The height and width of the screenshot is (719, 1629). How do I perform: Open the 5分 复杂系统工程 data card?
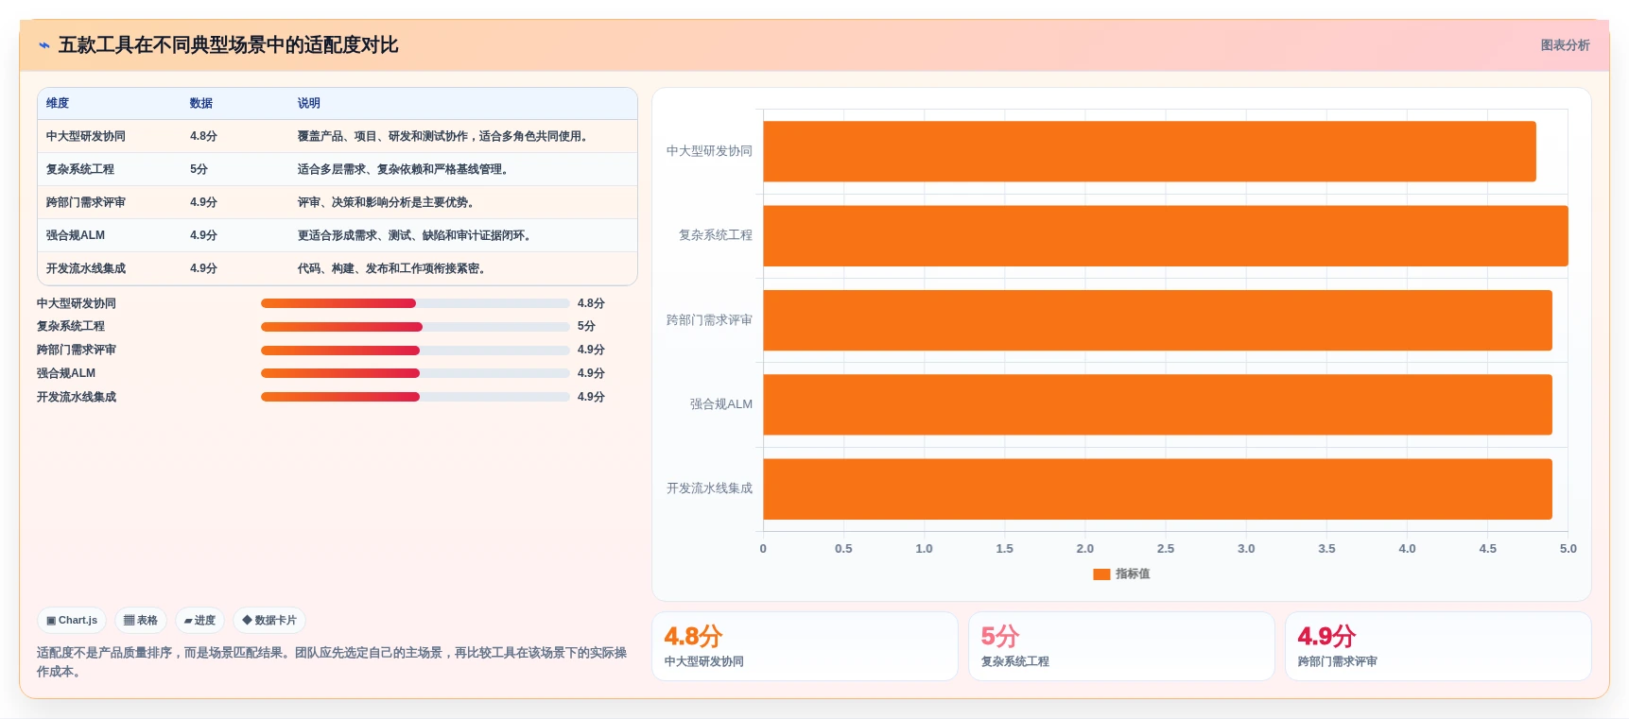click(1121, 646)
